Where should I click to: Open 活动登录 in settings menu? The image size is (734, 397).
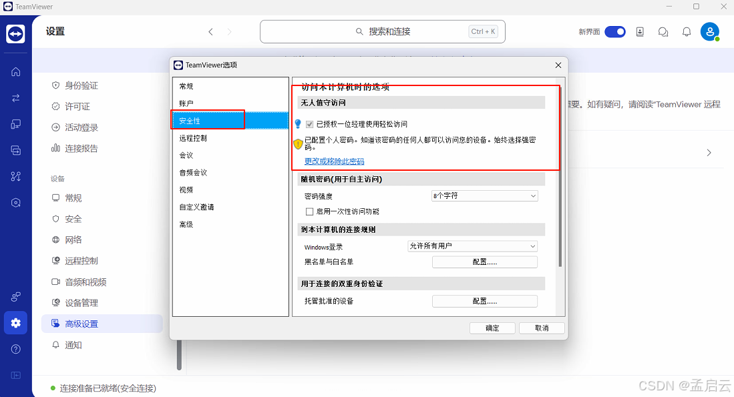pos(102,127)
